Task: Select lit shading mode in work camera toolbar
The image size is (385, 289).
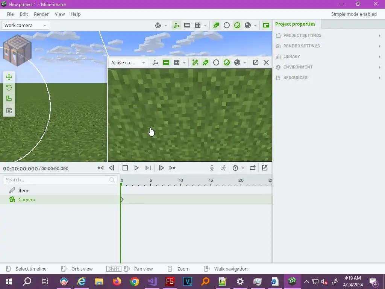Action: click(237, 25)
